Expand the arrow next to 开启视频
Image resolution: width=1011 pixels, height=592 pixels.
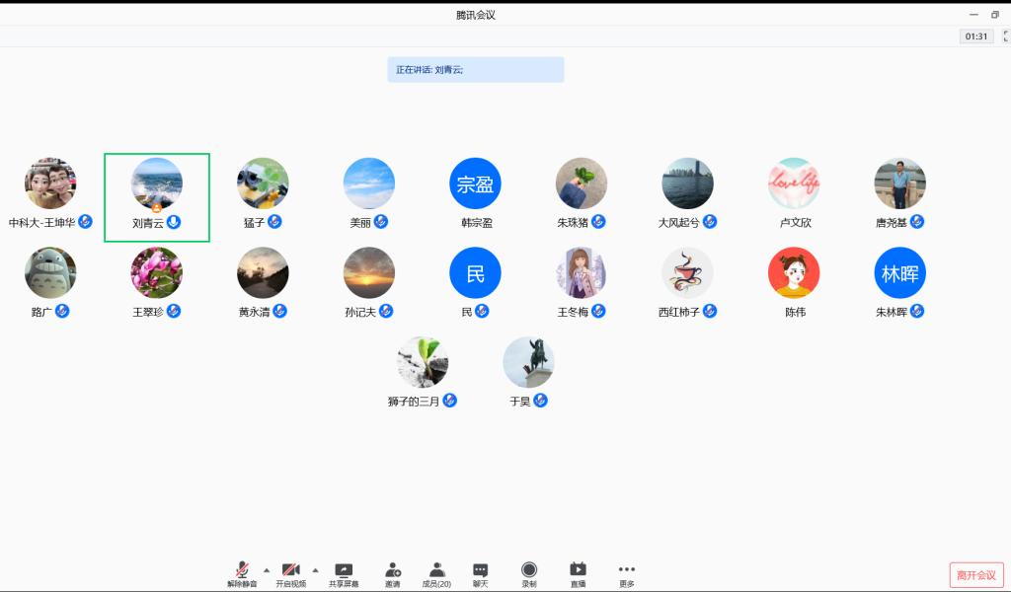[315, 569]
